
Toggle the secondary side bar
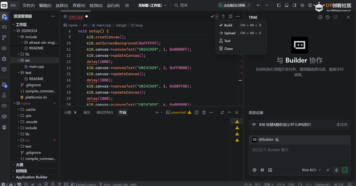point(294,5)
